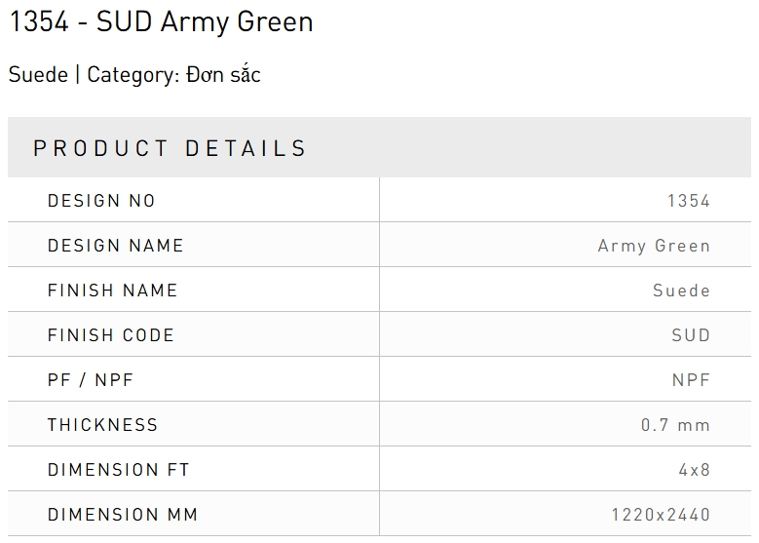Select the PF / NPF label cell

click(x=90, y=380)
